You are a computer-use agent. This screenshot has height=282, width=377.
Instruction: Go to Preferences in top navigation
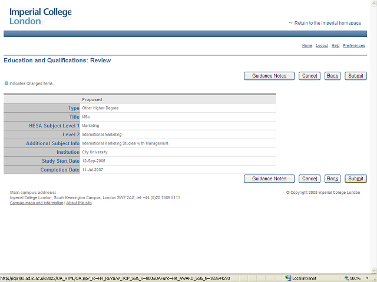click(x=354, y=46)
